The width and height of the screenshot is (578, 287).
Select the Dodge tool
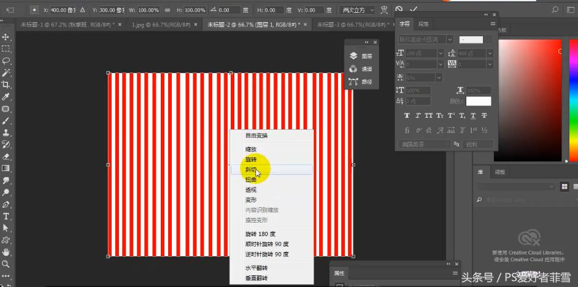6,192
